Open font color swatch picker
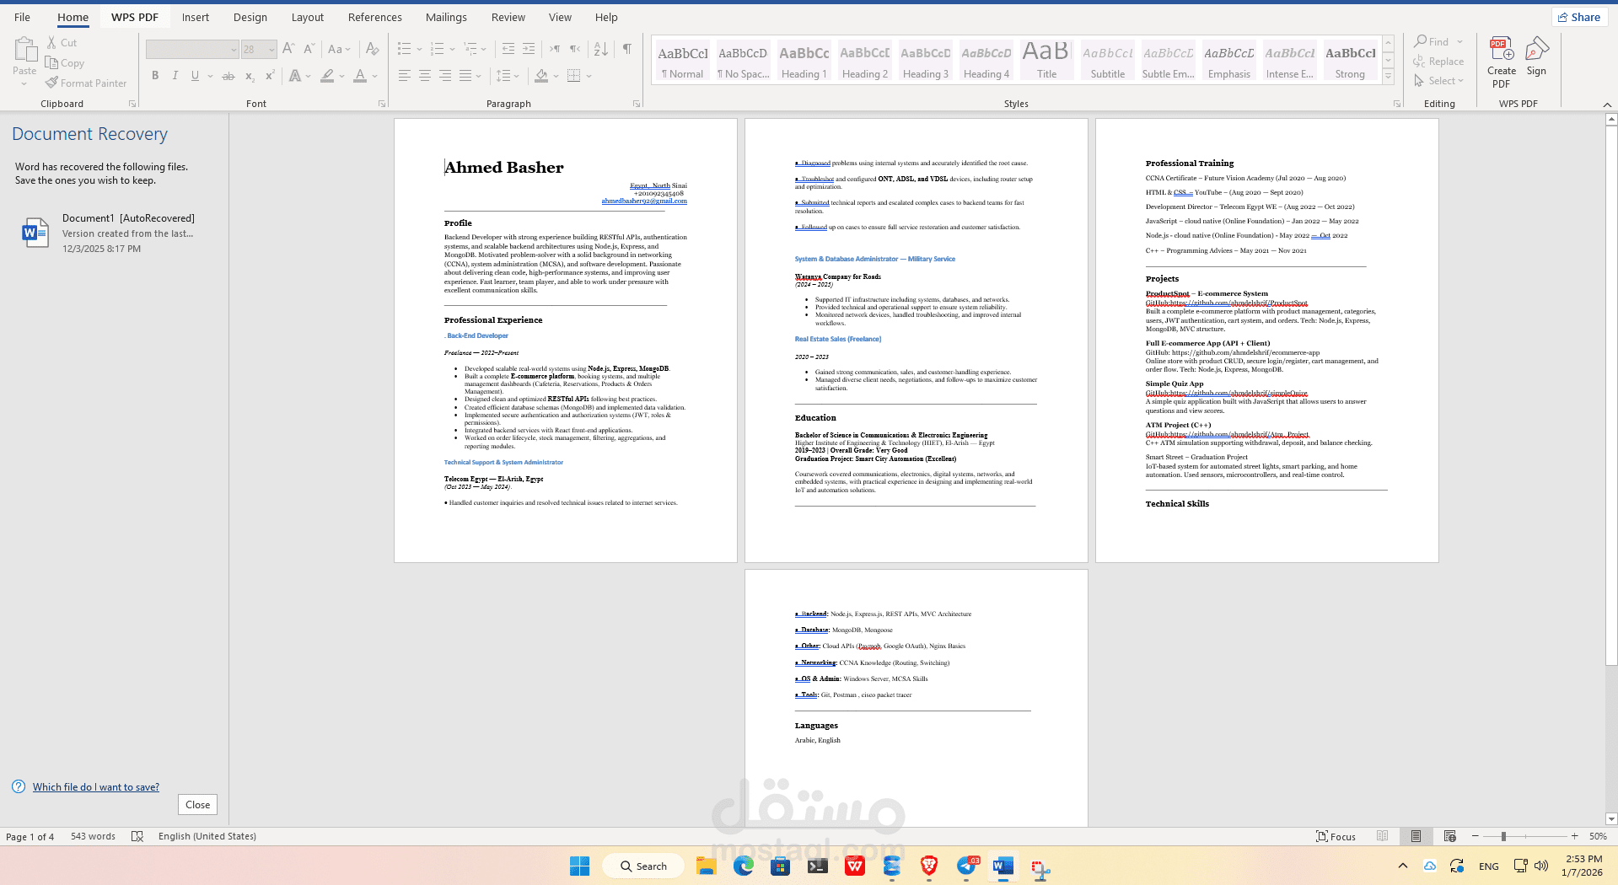The height and width of the screenshot is (885, 1618). pyautogui.click(x=360, y=76)
